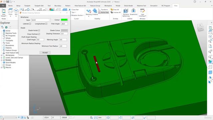The width and height of the screenshot is (213, 120).
Task: Toggle the Shade Inside checkbox
Action: coord(39,30)
